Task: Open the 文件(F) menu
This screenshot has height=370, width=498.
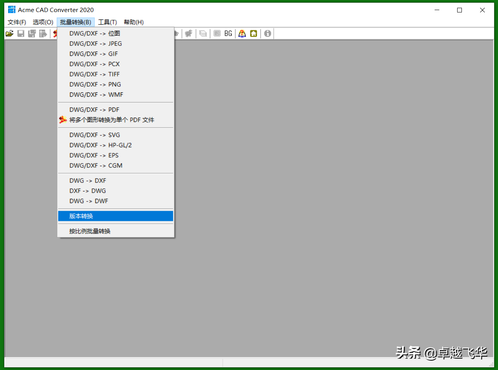Action: 17,22
